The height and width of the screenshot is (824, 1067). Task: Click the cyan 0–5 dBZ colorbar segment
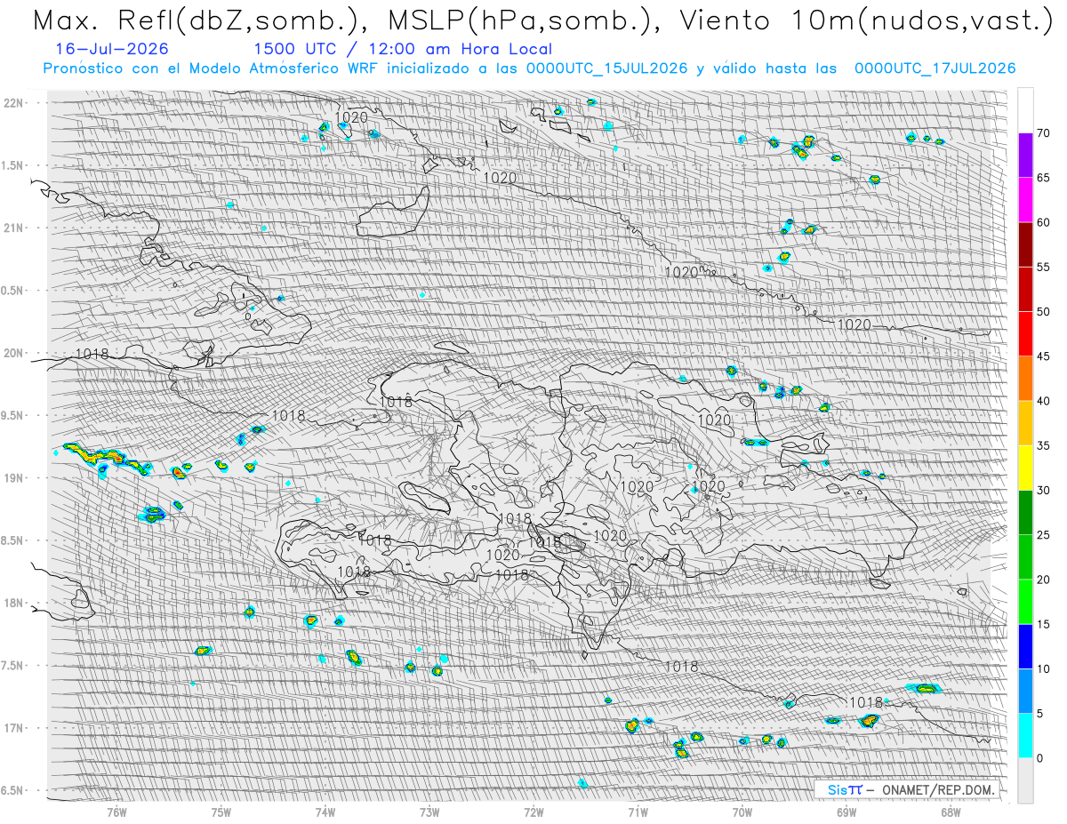click(1025, 735)
